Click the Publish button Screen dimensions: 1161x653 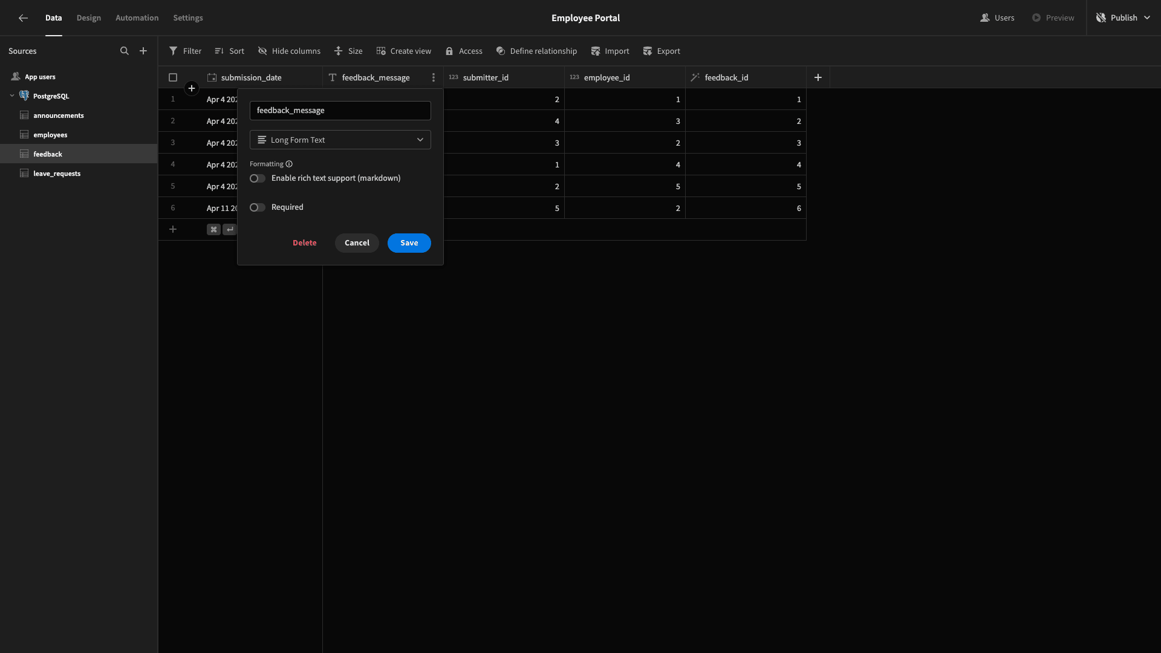(x=1116, y=18)
